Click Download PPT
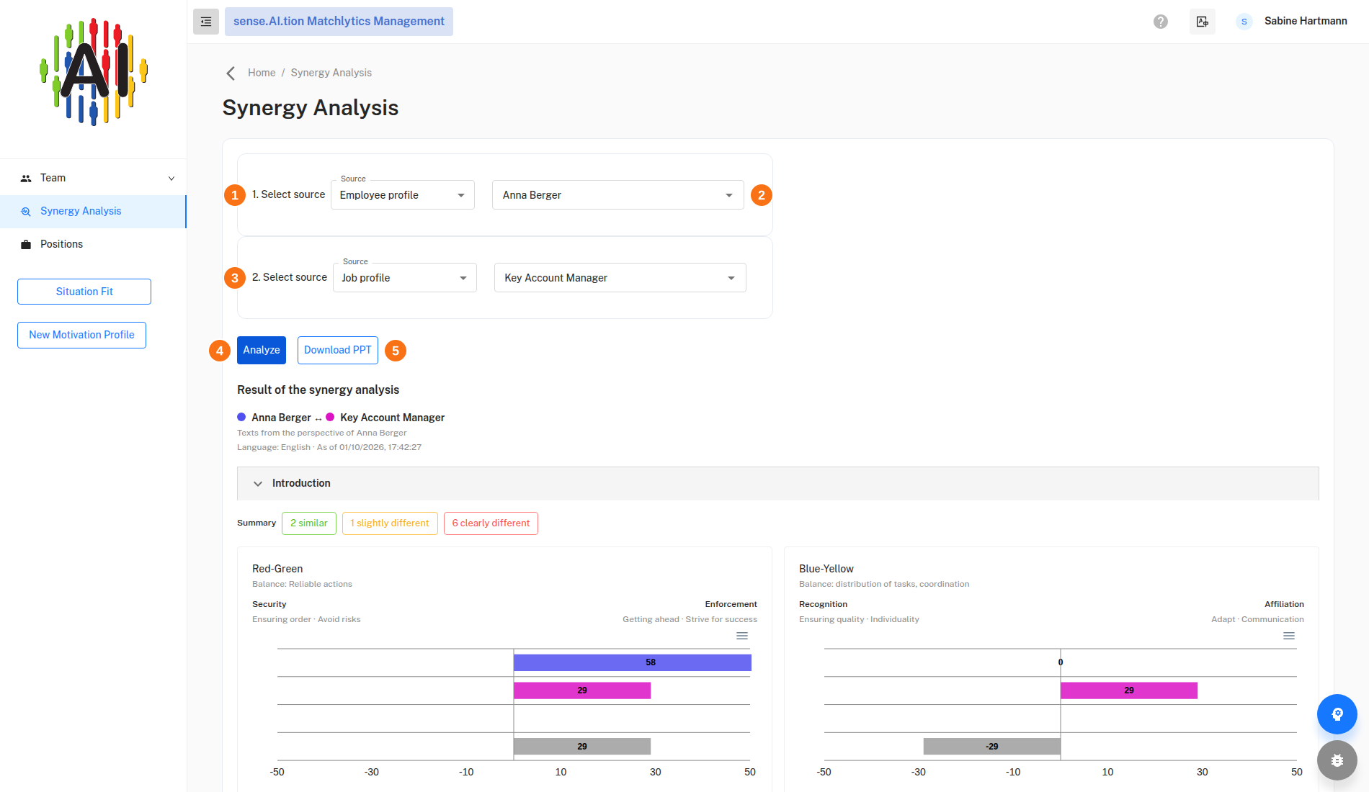 (338, 350)
